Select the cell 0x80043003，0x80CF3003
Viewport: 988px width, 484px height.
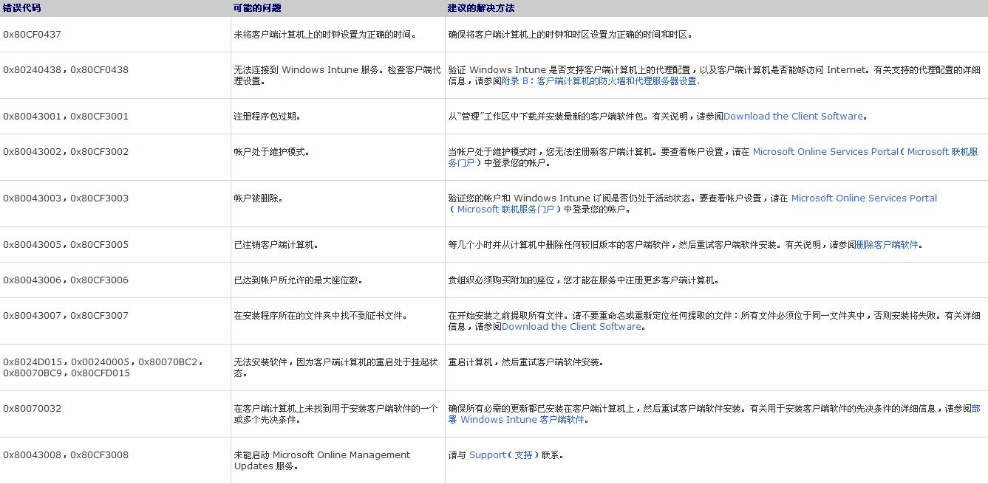[x=66, y=198]
